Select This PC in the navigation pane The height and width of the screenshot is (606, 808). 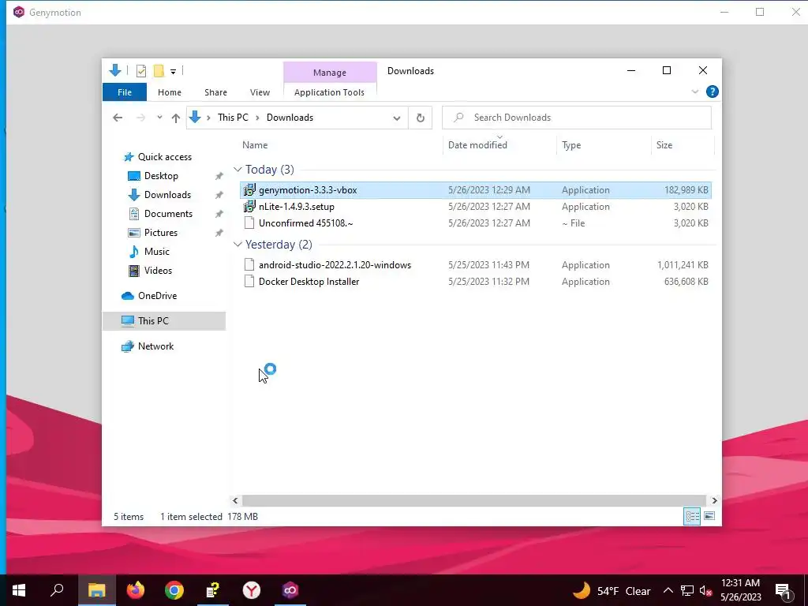coord(164,321)
